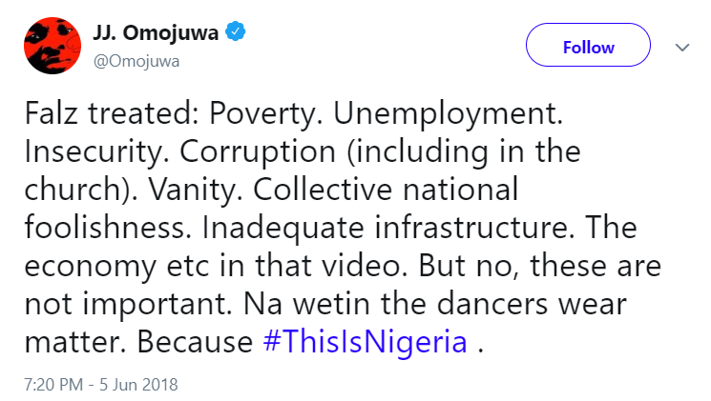711x401 pixels.
Task: Click the 7:20 PM - 5 Jun 2018 timestamp
Action: click(102, 385)
